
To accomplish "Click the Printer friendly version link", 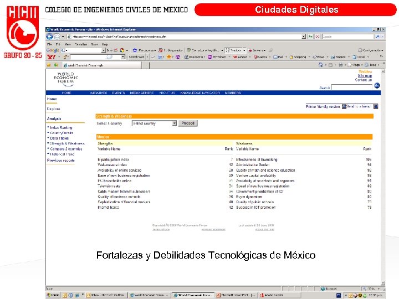I will click(x=323, y=106).
